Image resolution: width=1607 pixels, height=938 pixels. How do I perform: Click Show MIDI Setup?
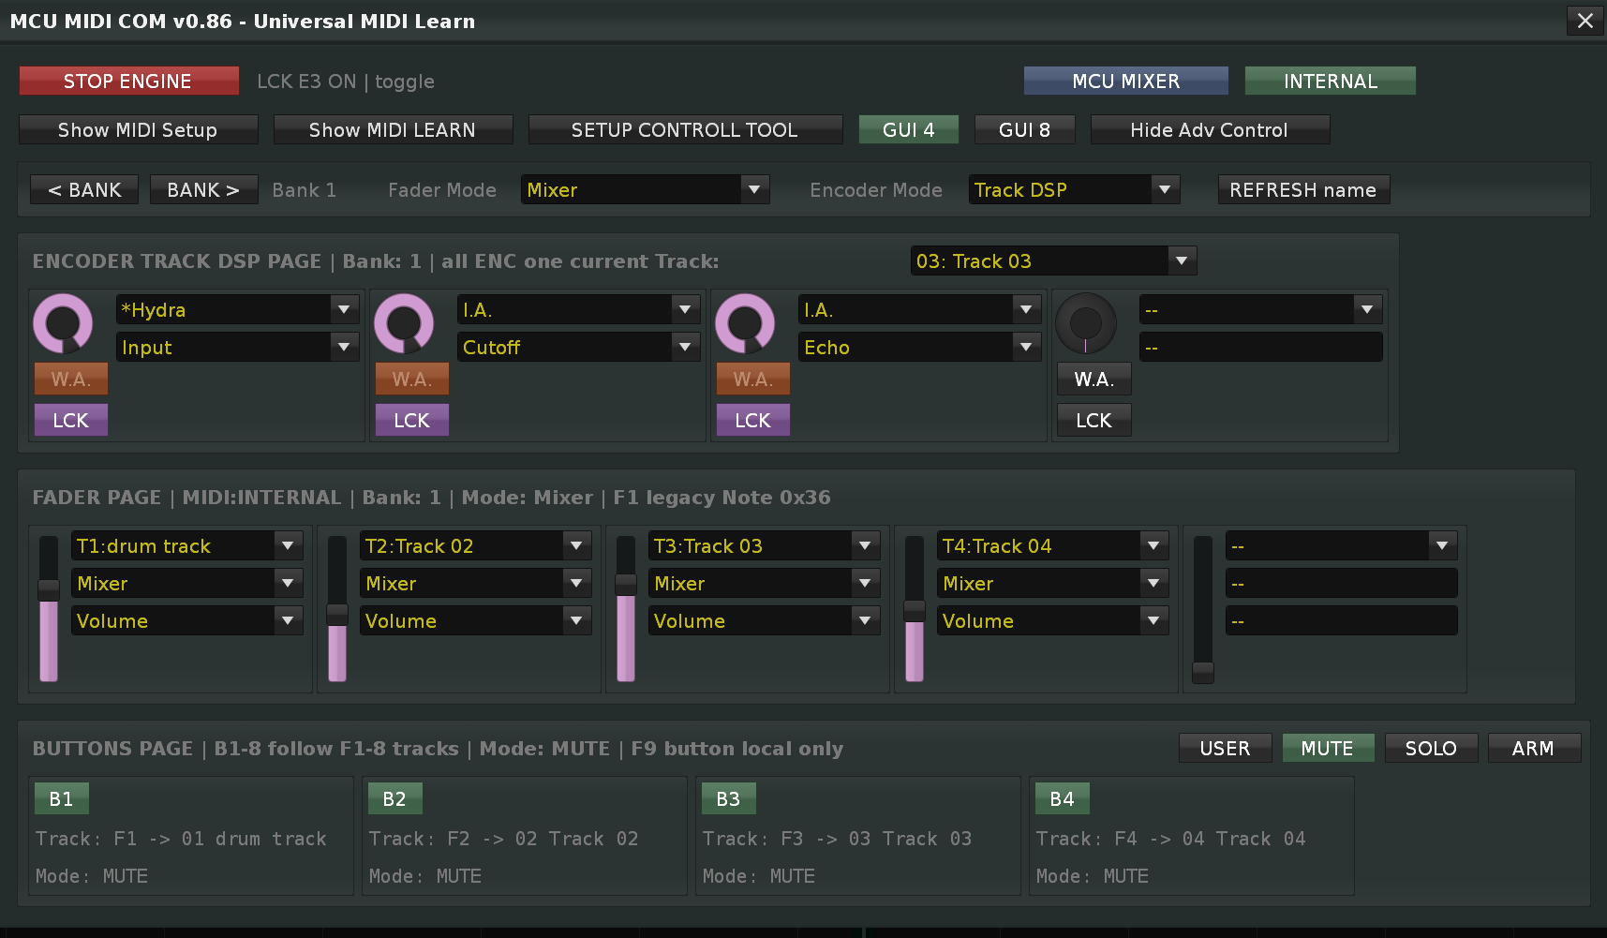pyautogui.click(x=139, y=130)
